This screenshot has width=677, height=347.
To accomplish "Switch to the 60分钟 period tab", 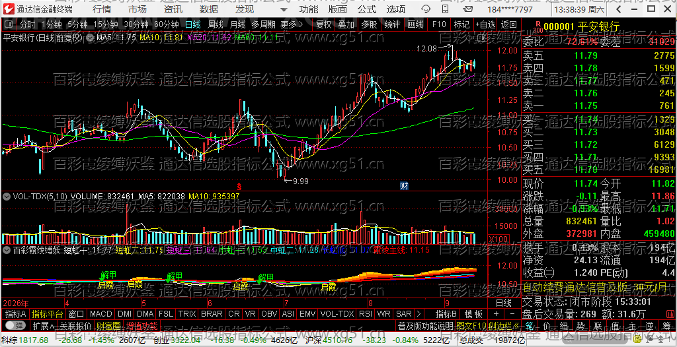I will (x=166, y=24).
